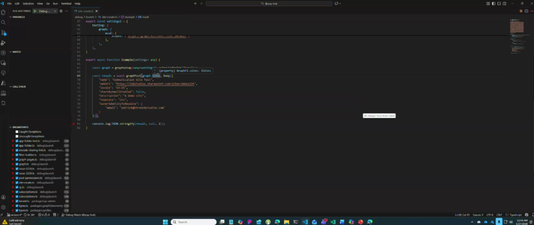Click the green Start Debugging play button
This screenshot has height=225, width=534.
35,10
